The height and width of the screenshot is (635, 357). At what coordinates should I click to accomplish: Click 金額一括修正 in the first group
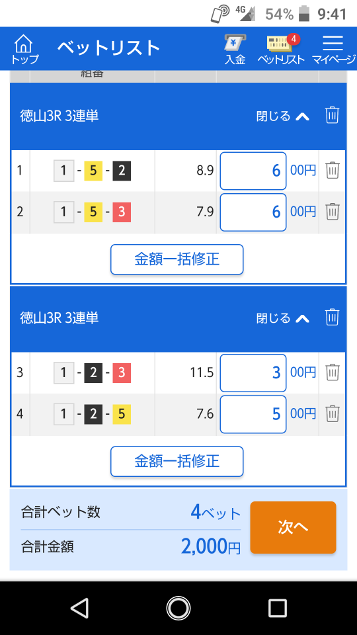177,259
